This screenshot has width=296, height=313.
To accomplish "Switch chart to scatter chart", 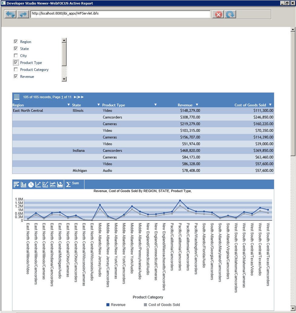I will (x=45, y=185).
